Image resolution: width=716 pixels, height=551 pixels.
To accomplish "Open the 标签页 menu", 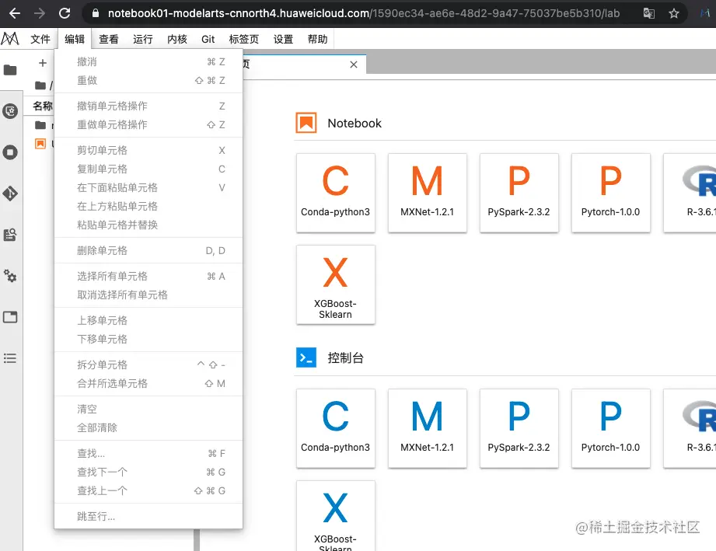I will (x=244, y=40).
